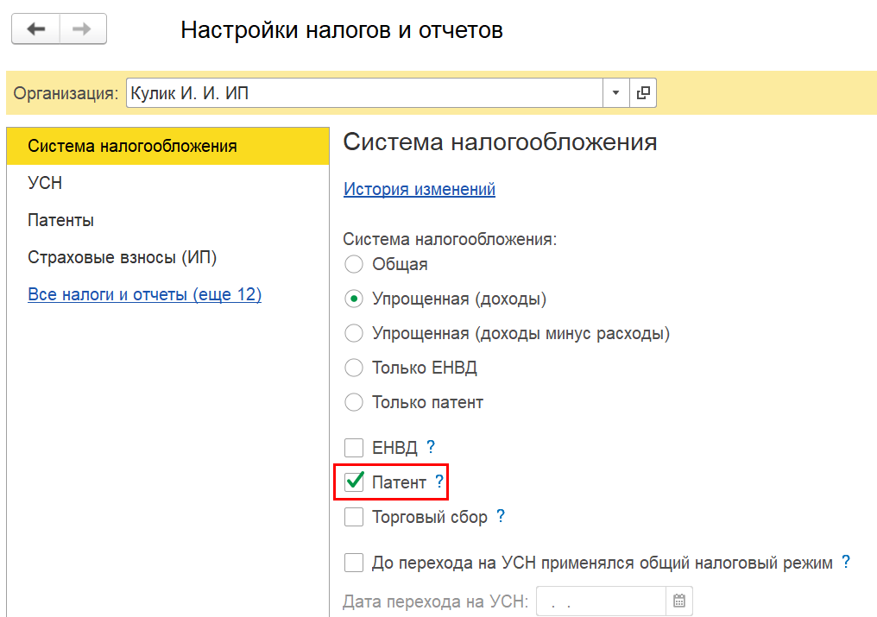Click help question mark next to ЕНВД

(x=431, y=446)
